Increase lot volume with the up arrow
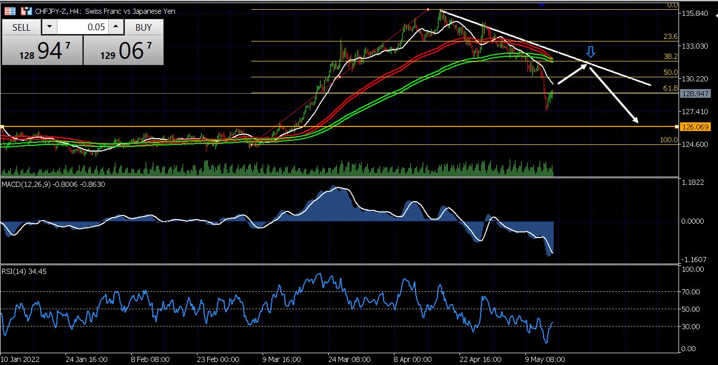Viewport: 718px width, 365px height. click(116, 27)
